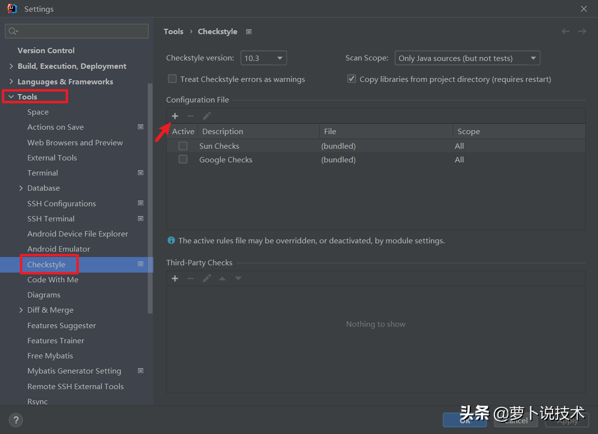Click project-level icon beside SSH Configurations
The width and height of the screenshot is (598, 434).
point(140,203)
